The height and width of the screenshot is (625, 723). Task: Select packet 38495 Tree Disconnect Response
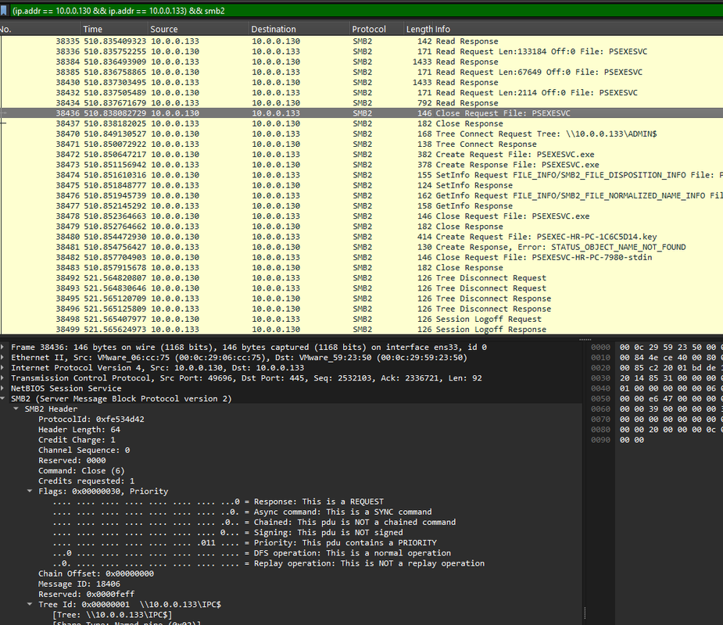[361, 298]
